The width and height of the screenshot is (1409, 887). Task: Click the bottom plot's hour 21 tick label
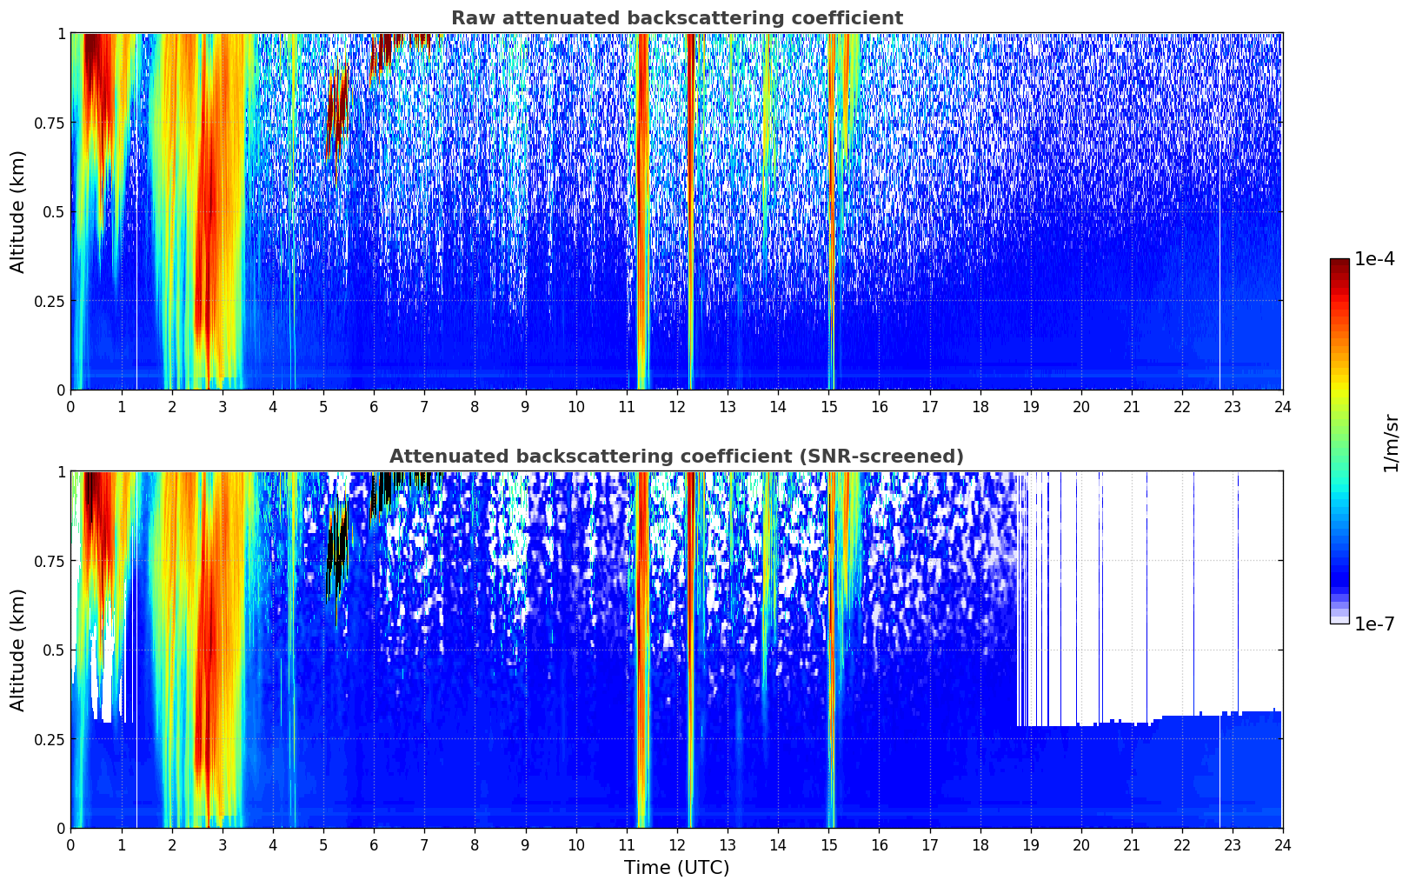click(x=1132, y=844)
